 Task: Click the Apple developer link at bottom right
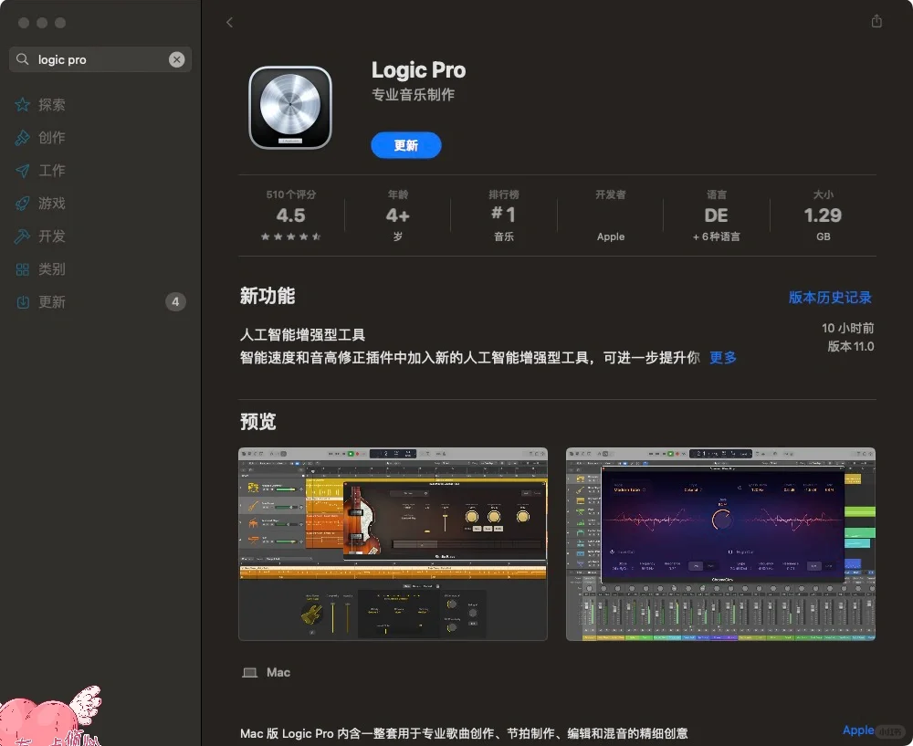(x=856, y=730)
